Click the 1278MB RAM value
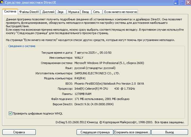This screenshot has width=191, height=137. coord(83,94)
